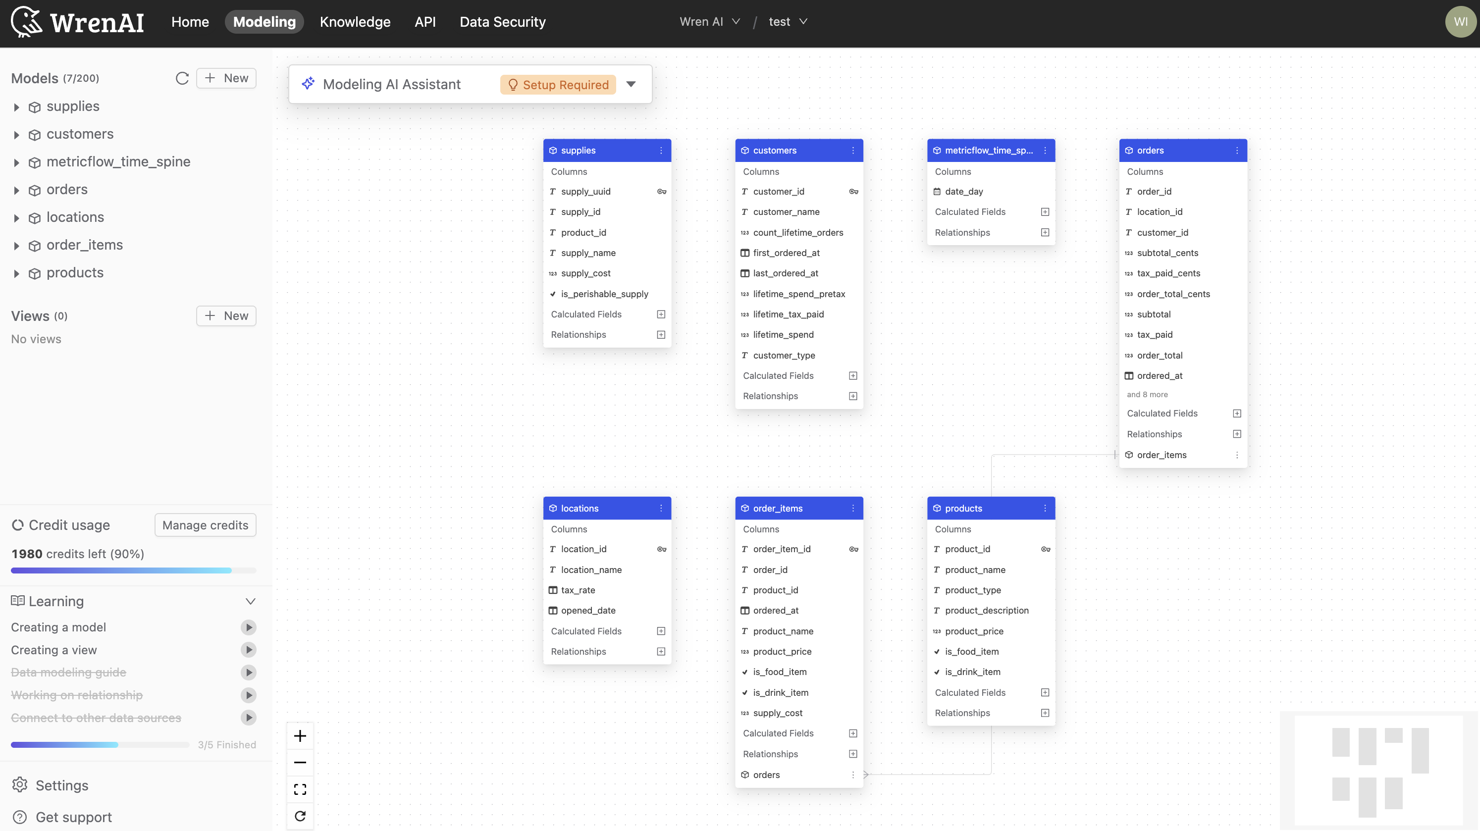Open the test project dropdown

coord(788,22)
